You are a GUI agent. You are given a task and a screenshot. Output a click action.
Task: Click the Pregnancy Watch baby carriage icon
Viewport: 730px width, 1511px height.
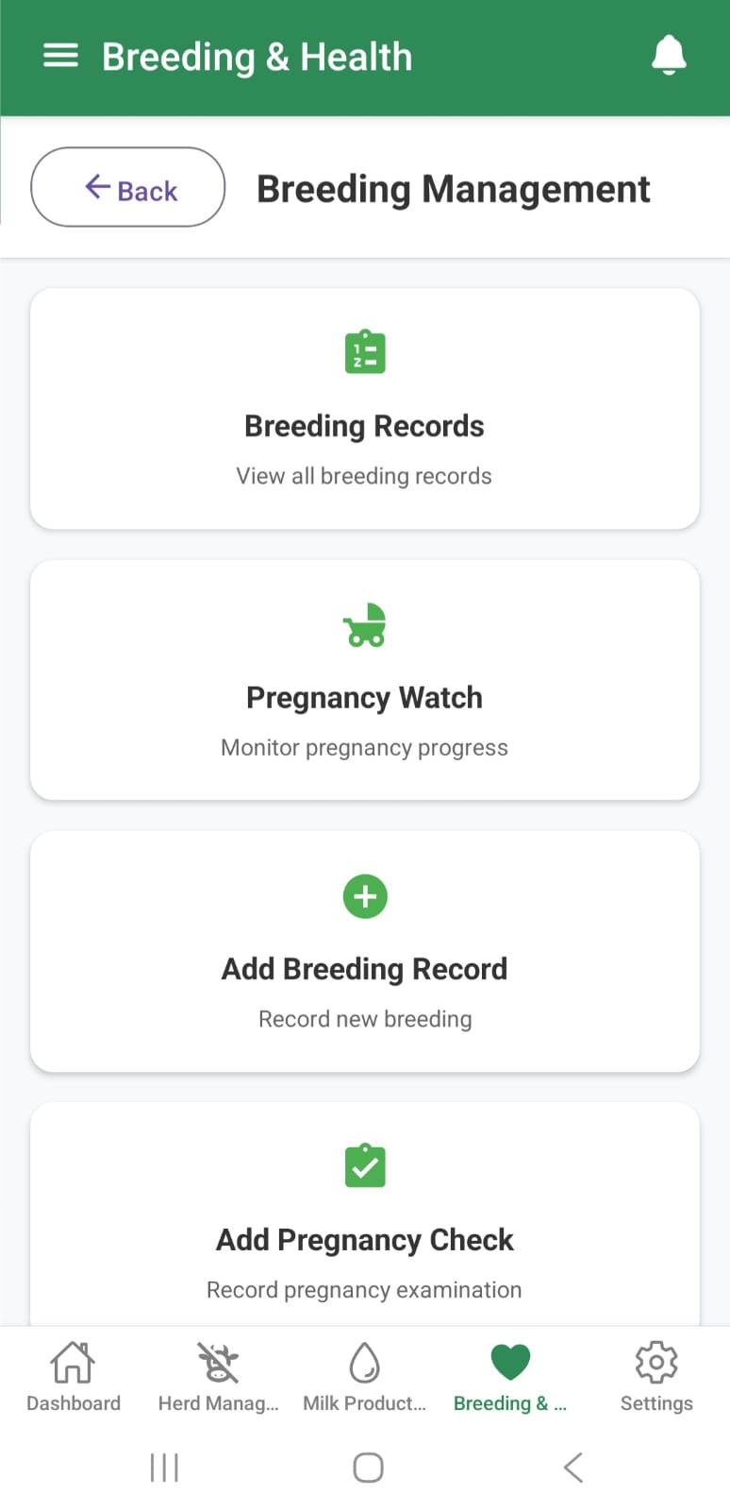coord(365,624)
